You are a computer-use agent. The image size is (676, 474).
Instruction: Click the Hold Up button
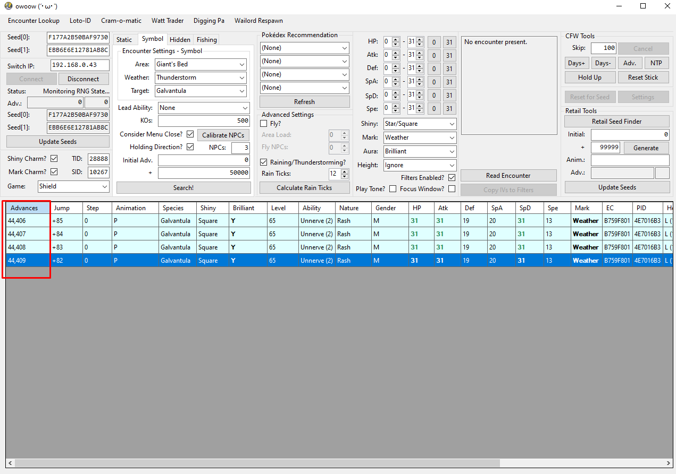coord(590,77)
